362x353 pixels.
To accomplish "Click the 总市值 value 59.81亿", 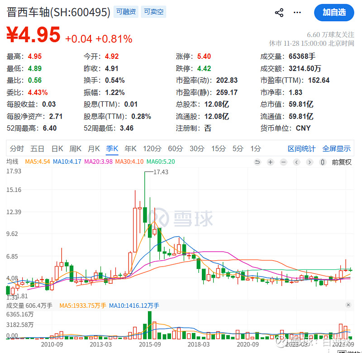I will tap(301, 105).
